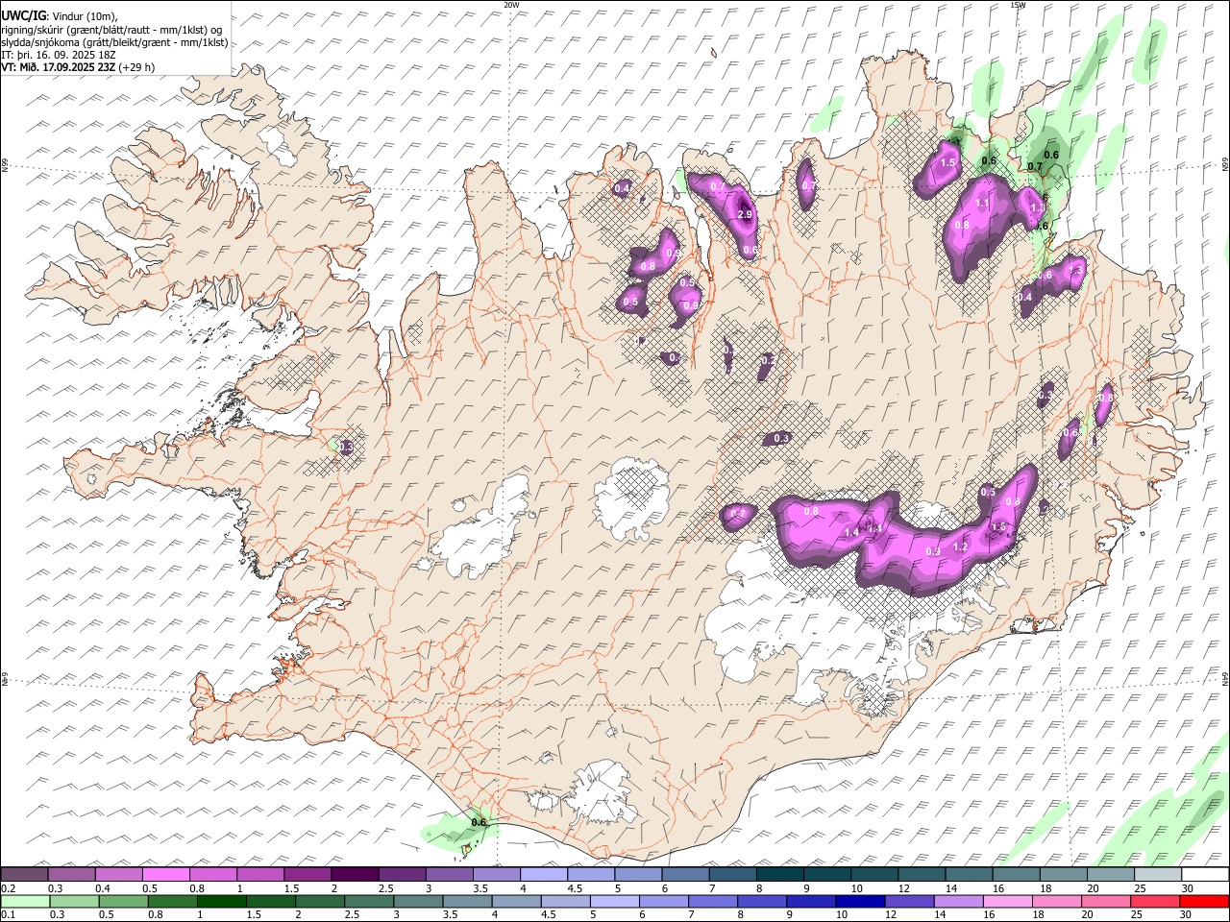Click the 'IT: þri. 16. 09. 2025 18Z' line
This screenshot has width=1230, height=922.
(x=59, y=55)
